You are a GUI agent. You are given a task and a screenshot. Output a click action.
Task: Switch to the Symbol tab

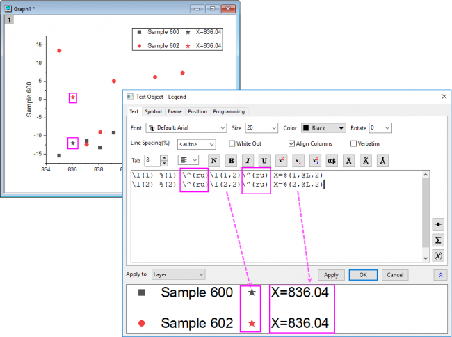[x=153, y=111]
